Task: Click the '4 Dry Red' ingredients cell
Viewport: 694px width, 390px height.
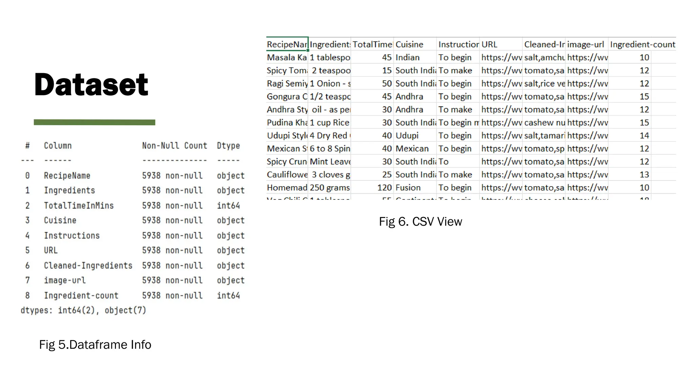Action: tap(329, 135)
